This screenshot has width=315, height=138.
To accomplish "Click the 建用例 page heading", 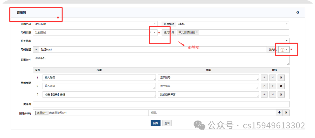I will [21, 13].
